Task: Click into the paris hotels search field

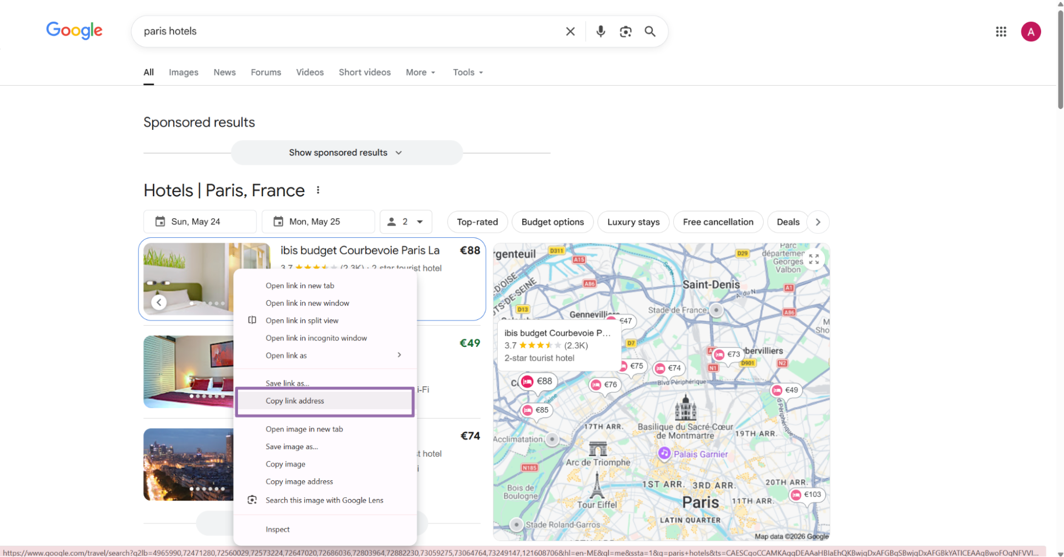Action: (x=346, y=31)
